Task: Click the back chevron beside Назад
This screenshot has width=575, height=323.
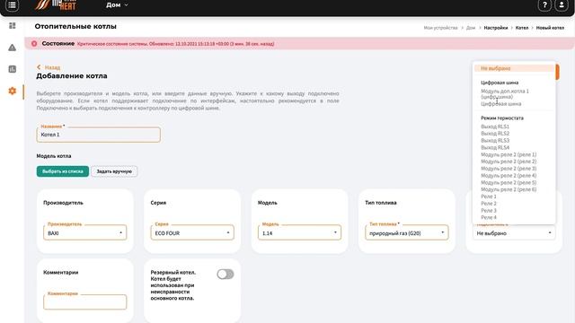Action: pos(39,67)
